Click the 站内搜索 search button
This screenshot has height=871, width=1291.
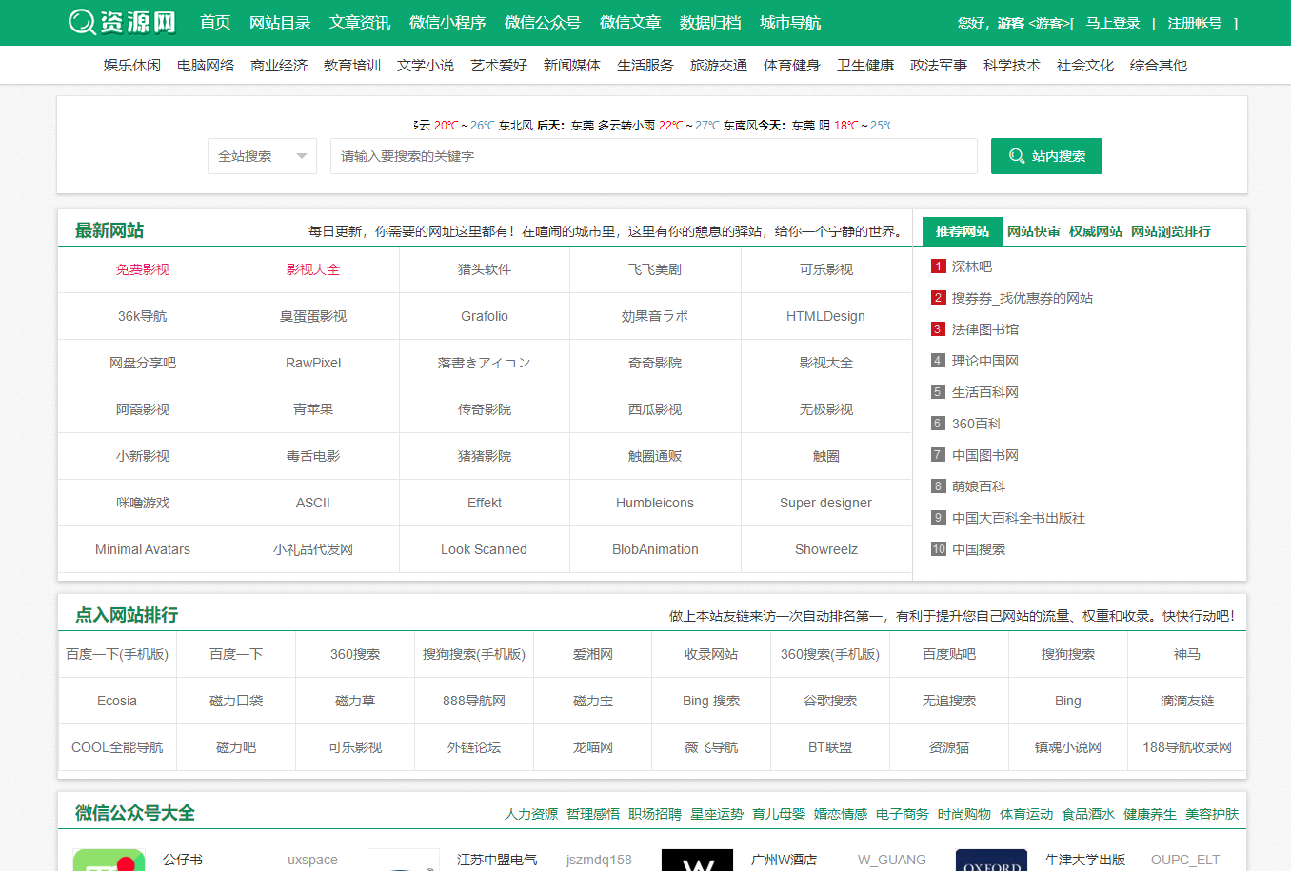pyautogui.click(x=1046, y=156)
